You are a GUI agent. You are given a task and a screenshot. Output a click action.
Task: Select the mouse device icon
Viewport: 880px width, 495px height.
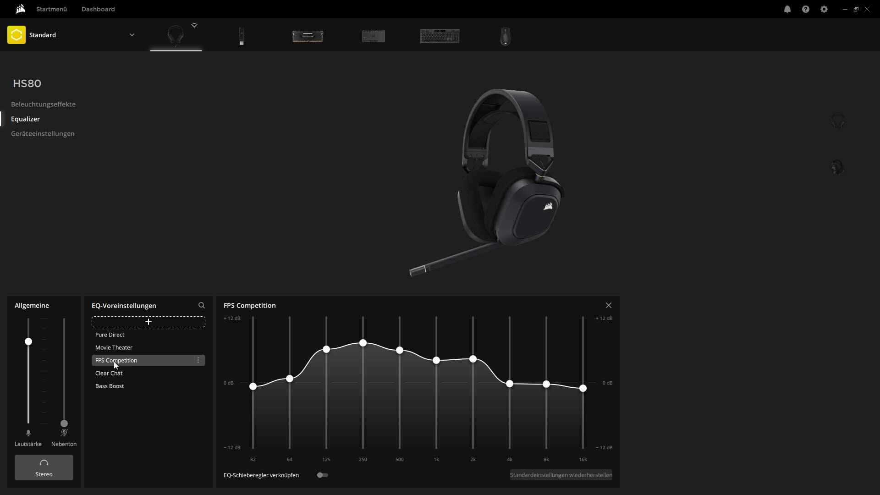505,36
